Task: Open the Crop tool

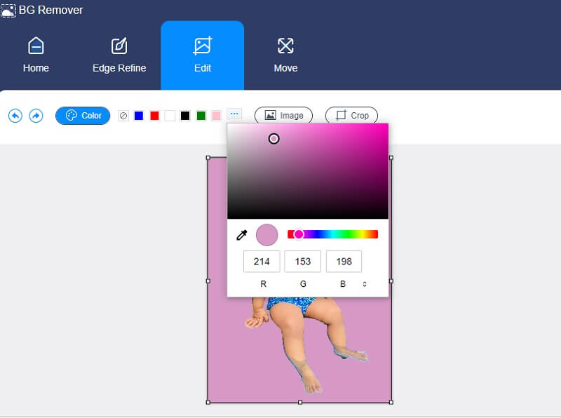Action: click(351, 115)
